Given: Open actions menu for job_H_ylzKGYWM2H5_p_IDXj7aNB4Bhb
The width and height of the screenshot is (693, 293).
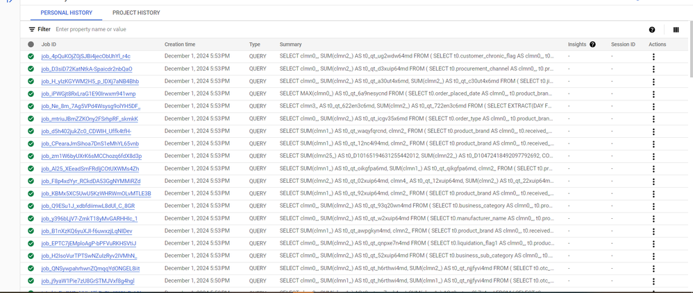Looking at the screenshot, I should point(653,82).
